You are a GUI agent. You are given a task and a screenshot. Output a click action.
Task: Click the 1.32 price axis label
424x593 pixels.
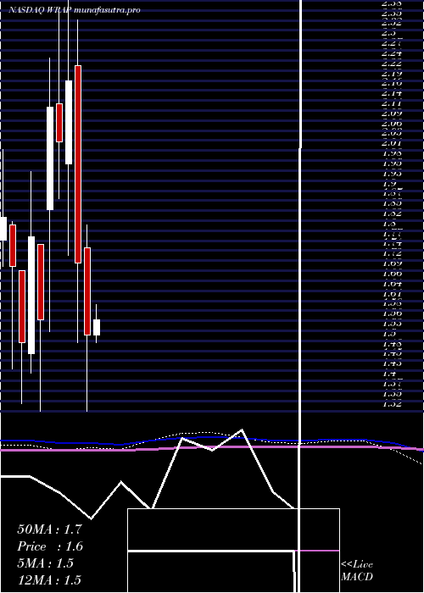tap(392, 403)
